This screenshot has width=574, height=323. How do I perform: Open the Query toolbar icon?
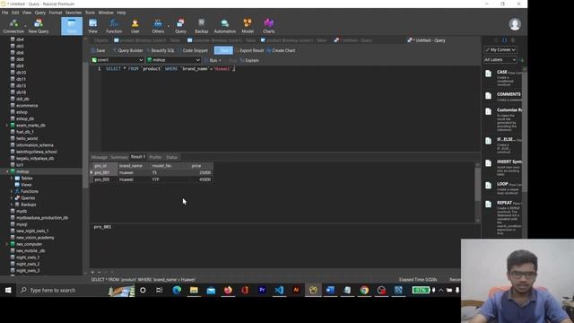pyautogui.click(x=180, y=26)
